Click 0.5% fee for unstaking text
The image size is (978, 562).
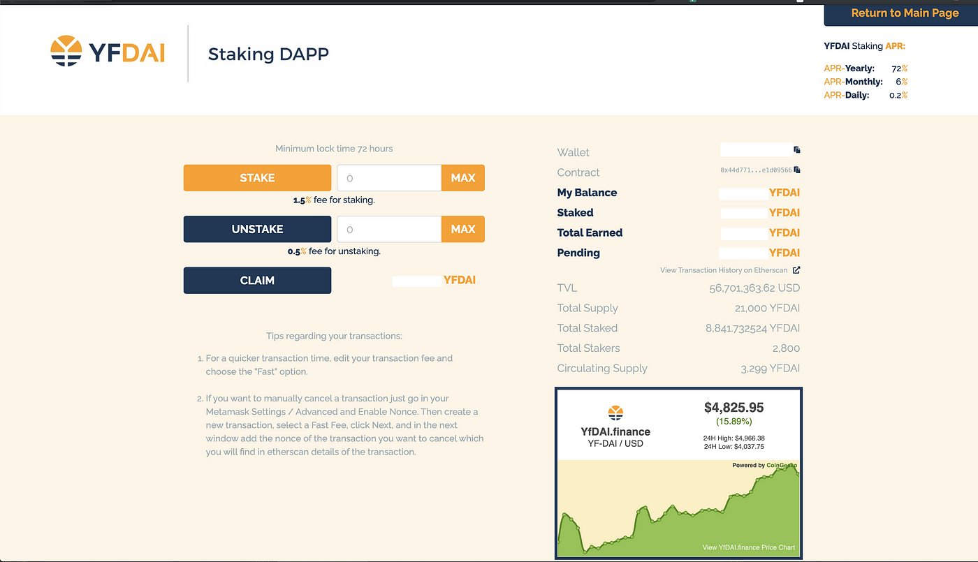pyautogui.click(x=334, y=251)
